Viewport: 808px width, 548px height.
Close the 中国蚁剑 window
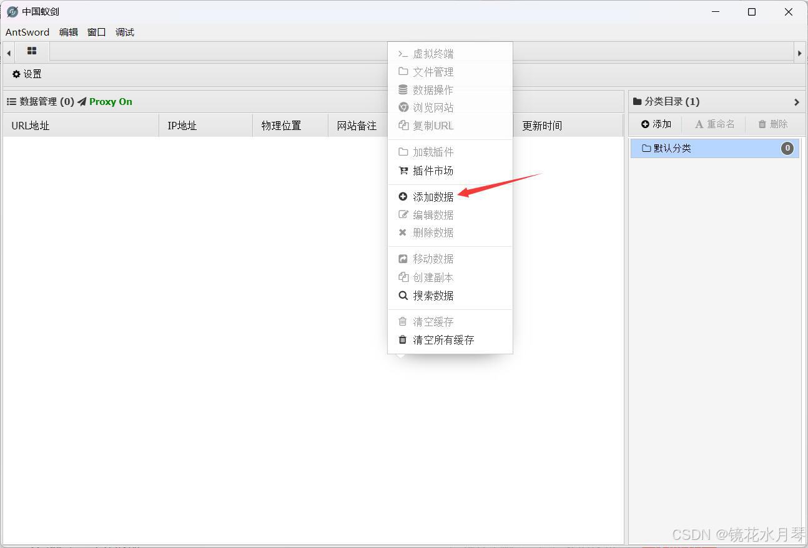point(789,12)
